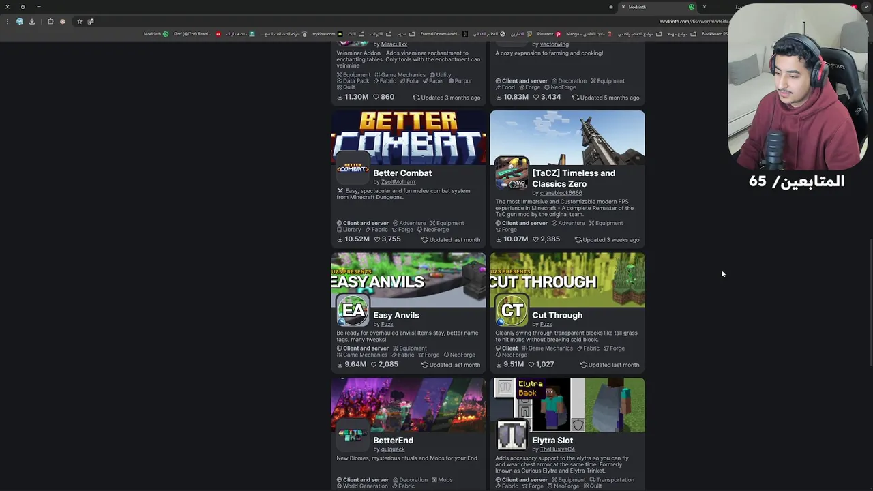The height and width of the screenshot is (491, 873).
Task: Open the Eternal Dream Arabi bookmark
Action: point(444,34)
